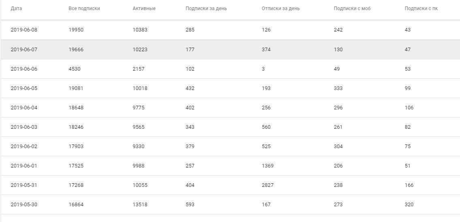460x222 pixels.
Task: Select the 2019-06-05 row date
Action: click(24, 88)
